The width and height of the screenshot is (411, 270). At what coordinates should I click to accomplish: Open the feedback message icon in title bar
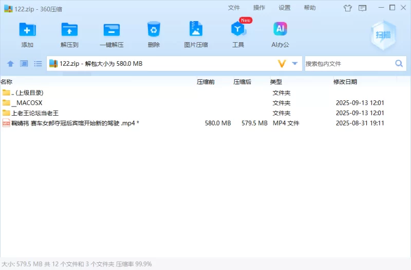[363, 8]
